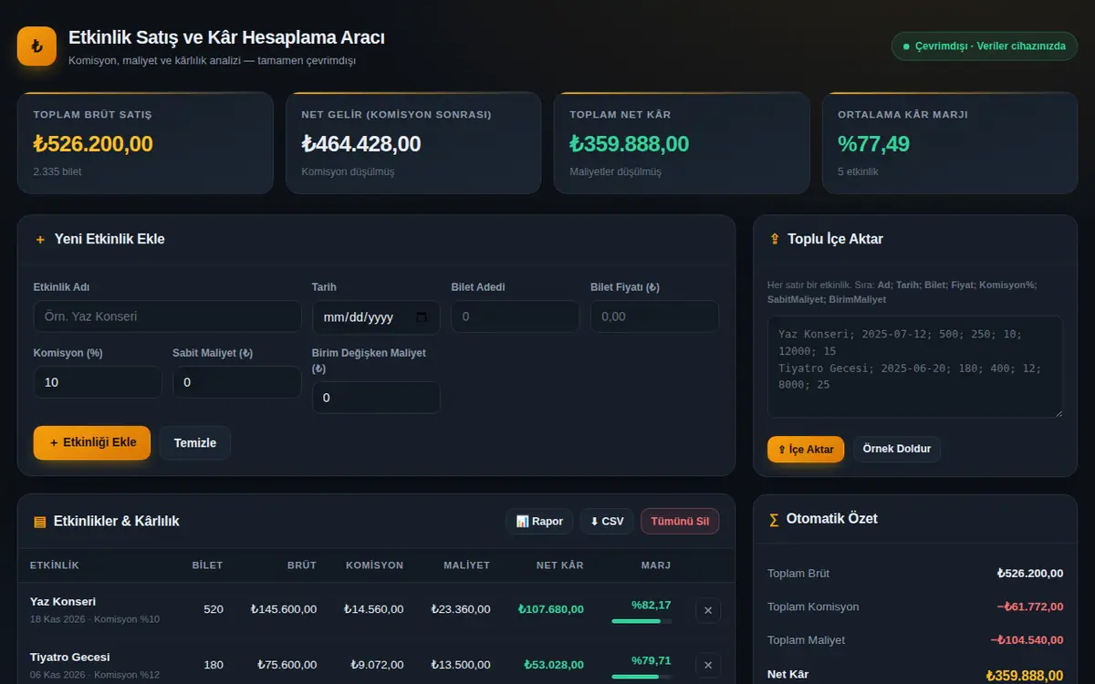This screenshot has width=1095, height=684.
Task: Focus the Etkinlik Adı input field
Action: [168, 316]
